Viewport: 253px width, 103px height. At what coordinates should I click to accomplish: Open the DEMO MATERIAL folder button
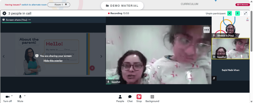(x=122, y=6)
